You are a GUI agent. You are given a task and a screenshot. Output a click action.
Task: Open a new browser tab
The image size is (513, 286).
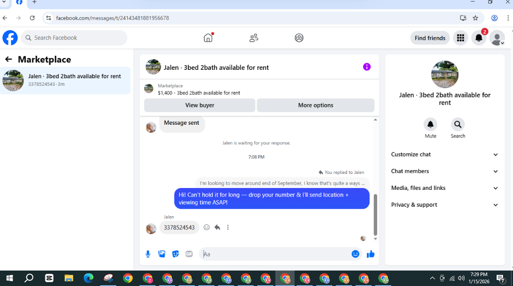click(x=34, y=2)
